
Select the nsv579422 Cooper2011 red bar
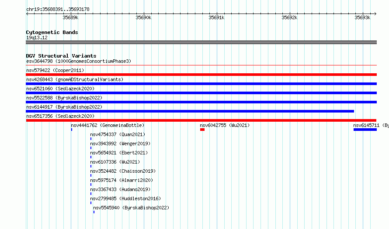[x=201, y=75]
